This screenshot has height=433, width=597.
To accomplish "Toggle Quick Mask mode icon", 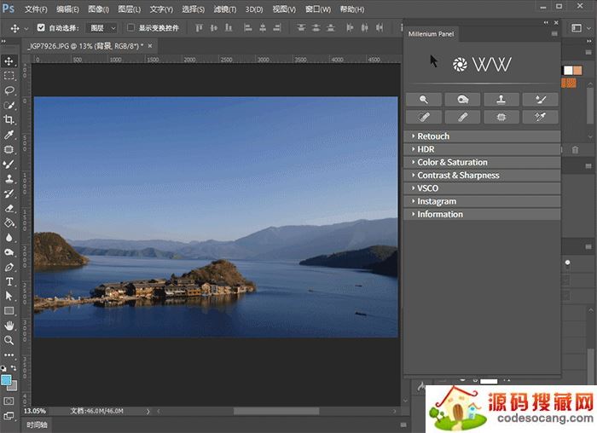I will 9,401.
